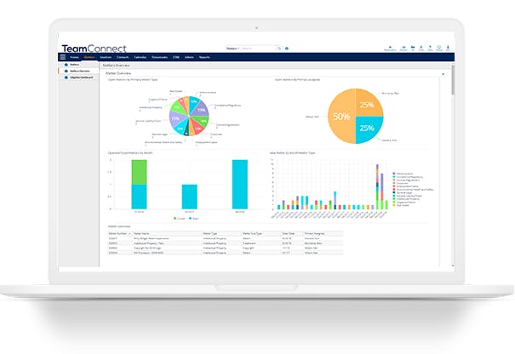Open the Home tab
This screenshot has width=515, height=354.
click(74, 57)
